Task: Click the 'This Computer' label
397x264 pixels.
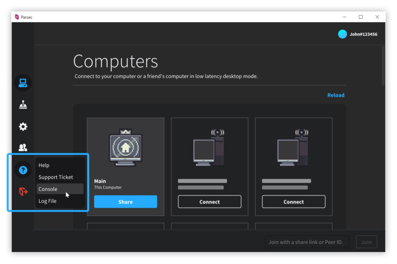Action: (108, 188)
